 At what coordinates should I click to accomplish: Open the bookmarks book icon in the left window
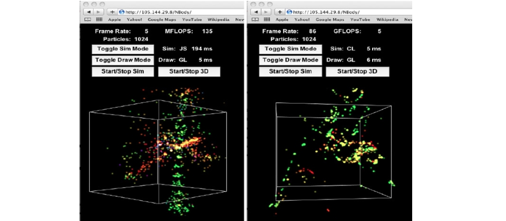pyautogui.click(x=87, y=19)
